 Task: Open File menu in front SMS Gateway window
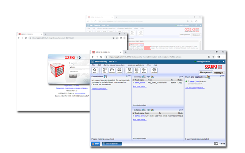[x=93, y=65]
